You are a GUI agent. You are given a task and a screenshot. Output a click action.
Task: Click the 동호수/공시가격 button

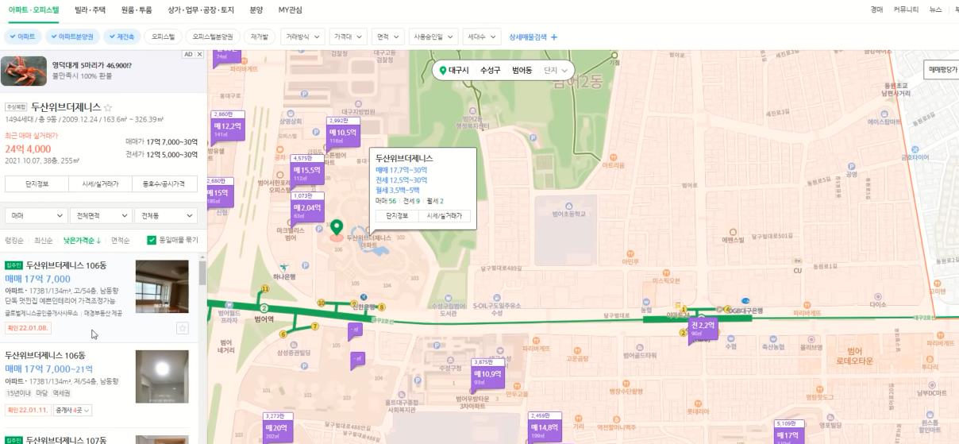pos(164,183)
